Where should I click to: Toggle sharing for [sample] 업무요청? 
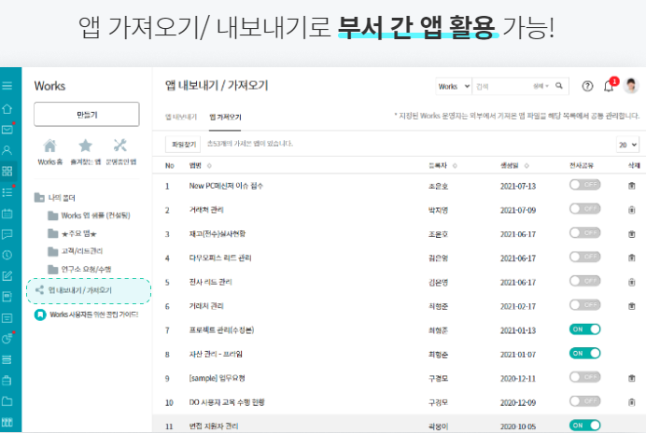click(584, 377)
